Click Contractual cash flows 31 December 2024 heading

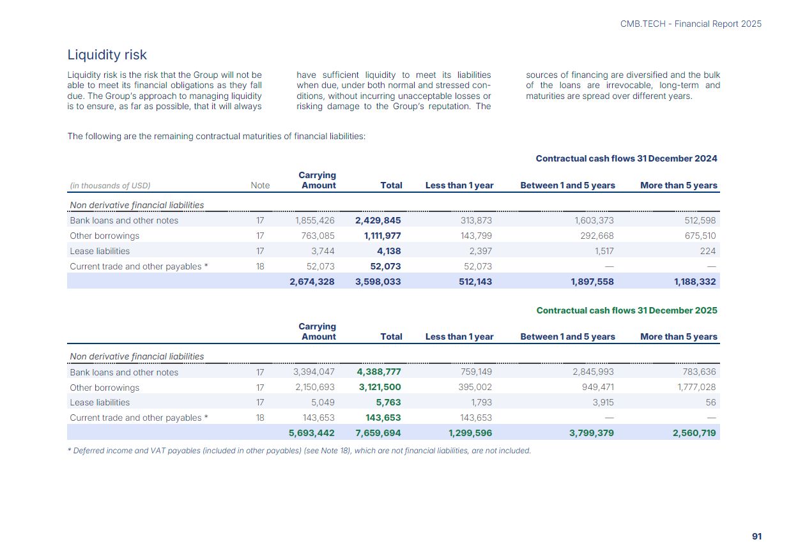tap(626, 158)
